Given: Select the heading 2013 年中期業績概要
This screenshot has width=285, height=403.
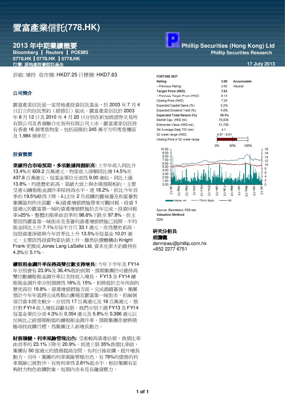Looking at the screenshot, I should [45, 46].
